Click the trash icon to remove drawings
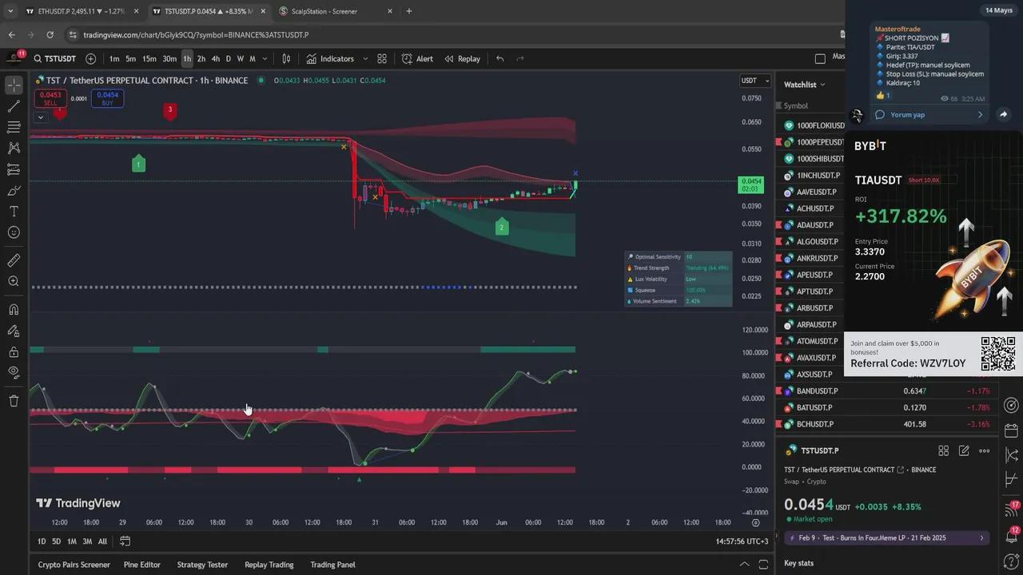The image size is (1023, 575). (14, 401)
